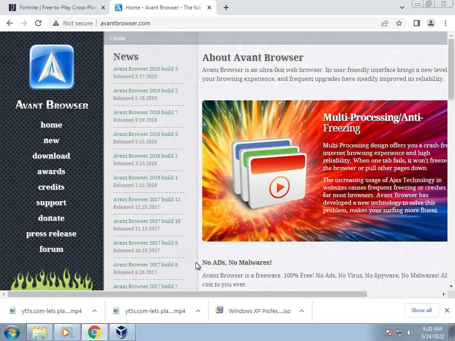Open second yt5s.com mp4 download
This screenshot has width=455, height=341.
(150, 311)
